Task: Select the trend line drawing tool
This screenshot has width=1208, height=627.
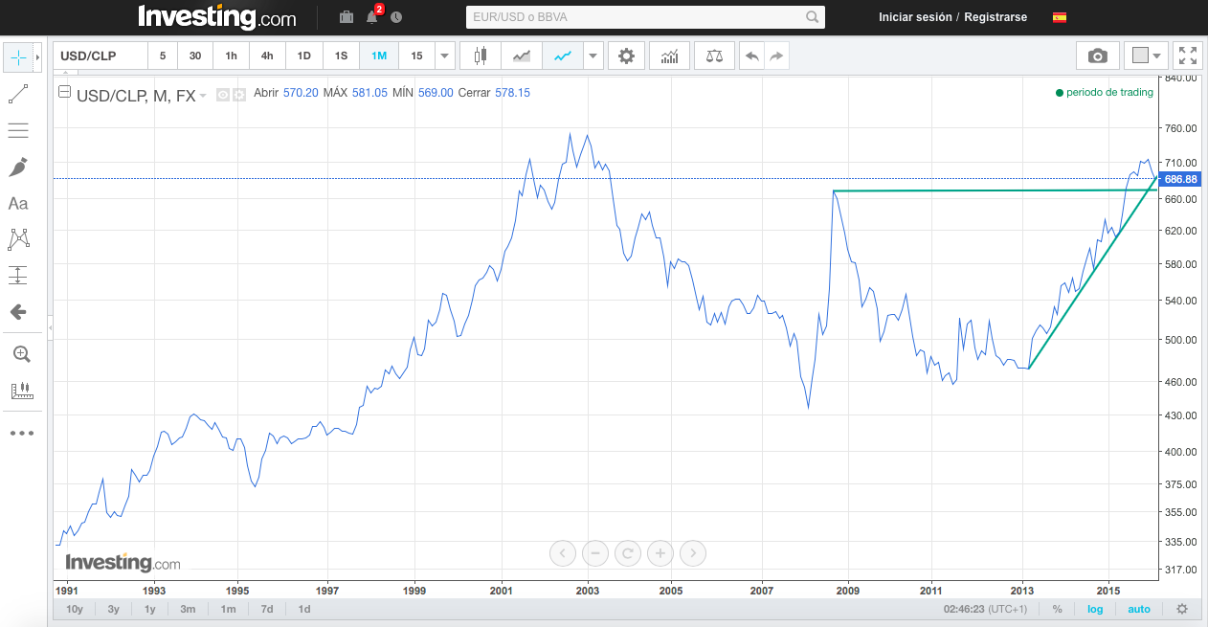Action: [18, 94]
